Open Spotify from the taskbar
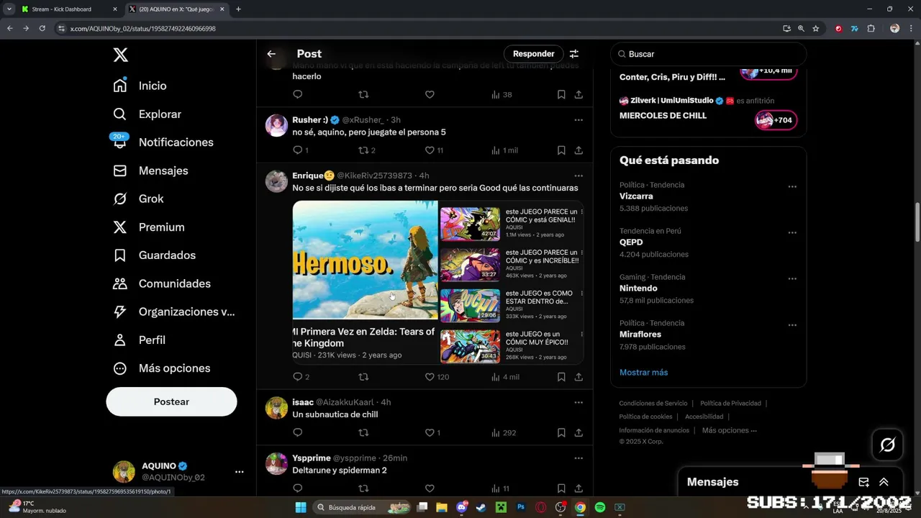The height and width of the screenshot is (518, 921). (600, 507)
